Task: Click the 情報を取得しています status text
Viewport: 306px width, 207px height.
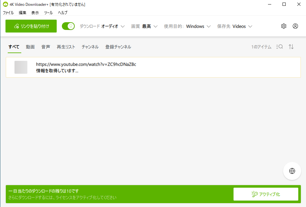Action: tap(57, 71)
